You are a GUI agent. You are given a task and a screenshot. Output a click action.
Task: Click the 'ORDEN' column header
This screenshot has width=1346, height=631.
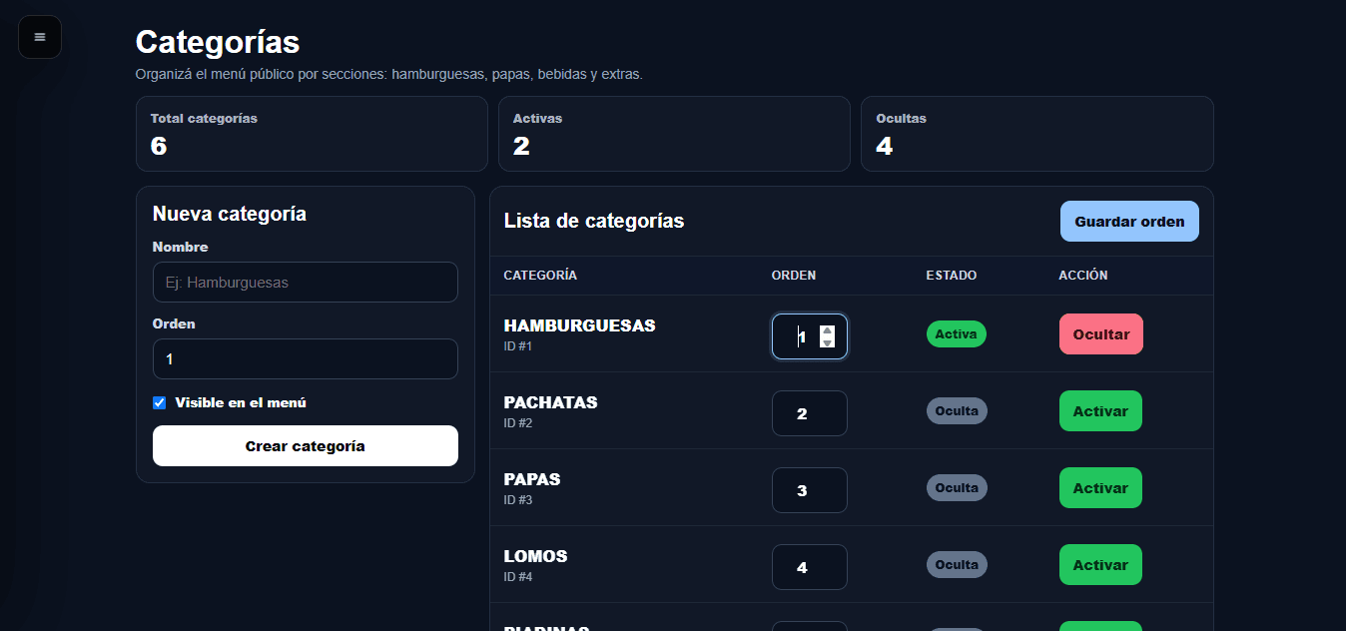tap(794, 276)
